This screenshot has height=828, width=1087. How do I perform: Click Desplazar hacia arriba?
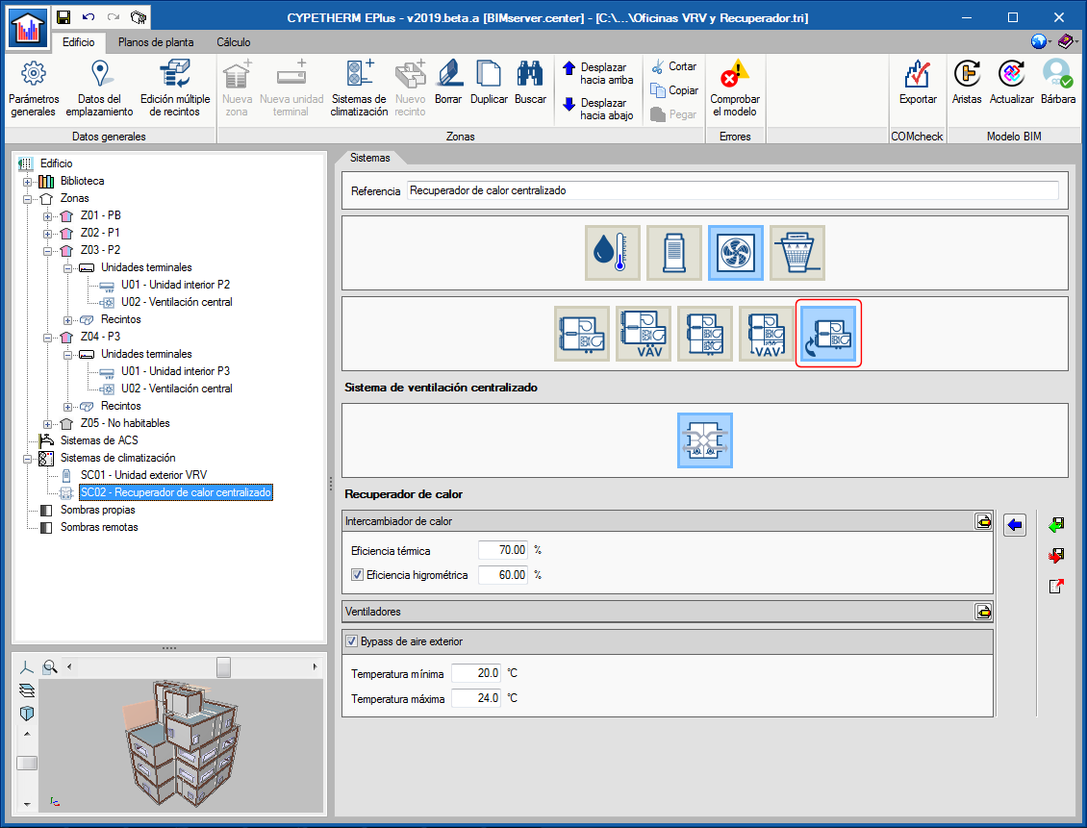pyautogui.click(x=598, y=73)
